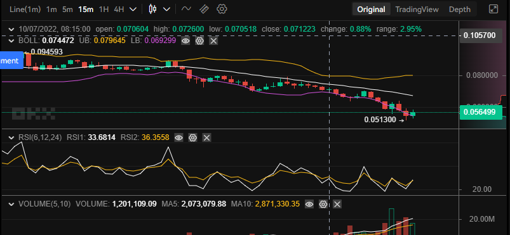Click the BOLL LB value 0.069299

[160, 41]
